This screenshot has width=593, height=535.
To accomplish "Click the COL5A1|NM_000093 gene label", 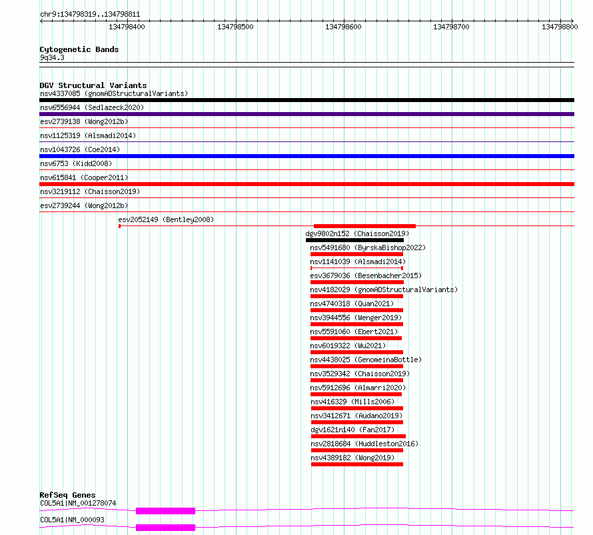I will (72, 520).
